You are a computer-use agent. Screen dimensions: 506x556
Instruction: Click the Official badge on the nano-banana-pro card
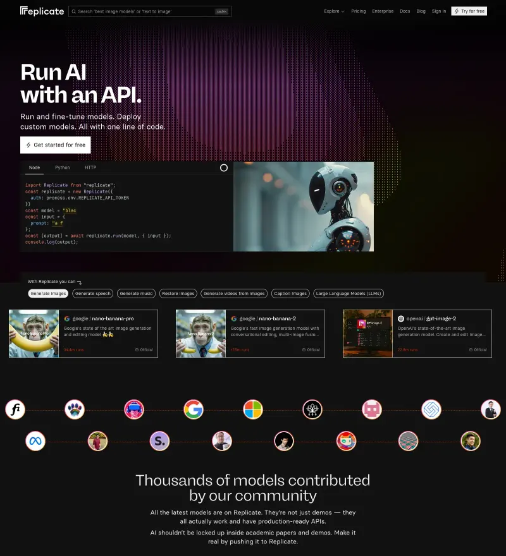click(x=144, y=349)
